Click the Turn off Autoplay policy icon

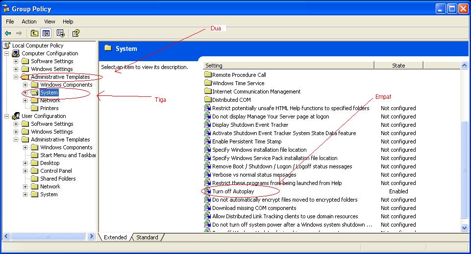pos(208,191)
